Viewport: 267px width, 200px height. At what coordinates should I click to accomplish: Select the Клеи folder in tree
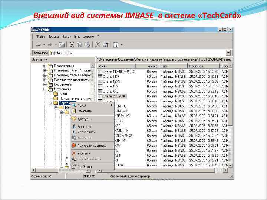pyautogui.click(x=63, y=94)
